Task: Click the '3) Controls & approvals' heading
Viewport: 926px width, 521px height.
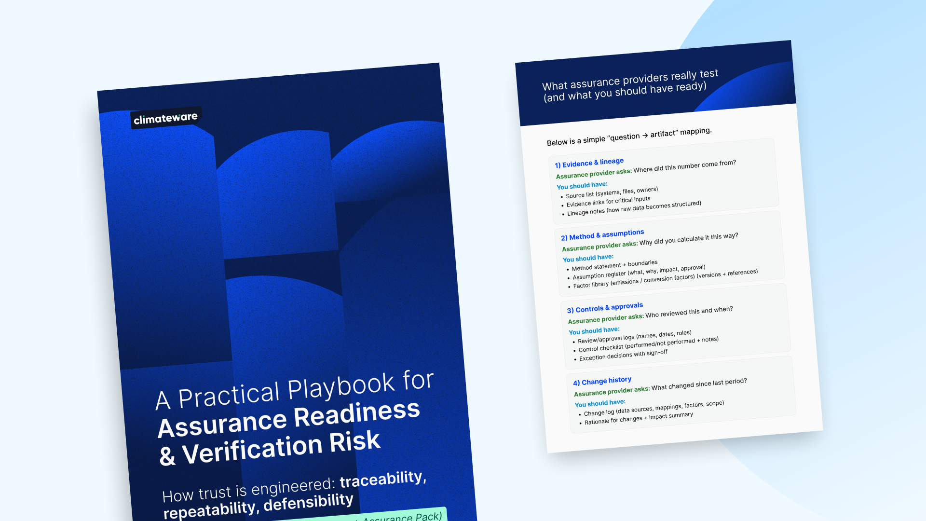Action: pyautogui.click(x=605, y=307)
